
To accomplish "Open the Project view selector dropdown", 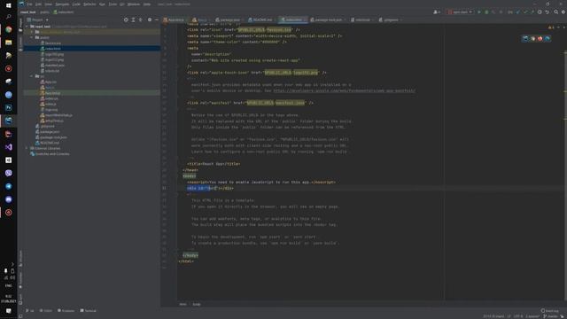I will tap(37, 19).
